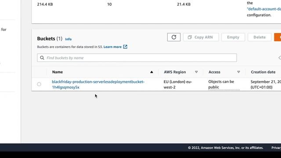281x158 pixels.
Task: Go to previous page chevron
Action: click(x=279, y=57)
